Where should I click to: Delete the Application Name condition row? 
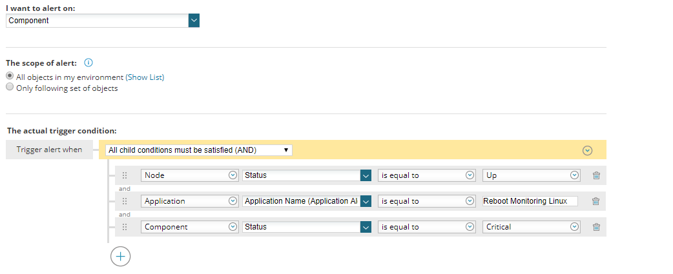click(595, 201)
